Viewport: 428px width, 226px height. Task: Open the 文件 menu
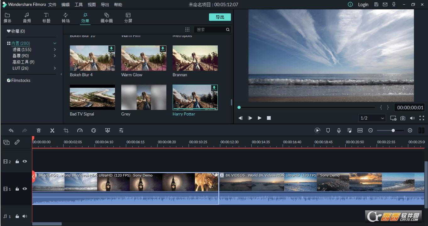[x=52, y=5]
